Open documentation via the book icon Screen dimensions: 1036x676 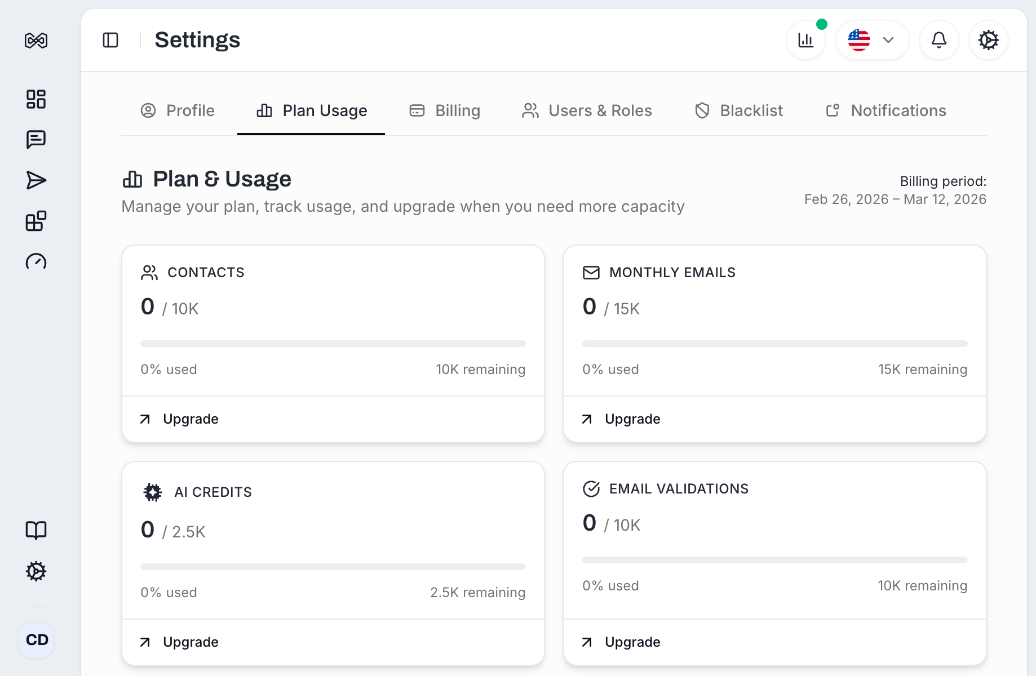click(36, 530)
